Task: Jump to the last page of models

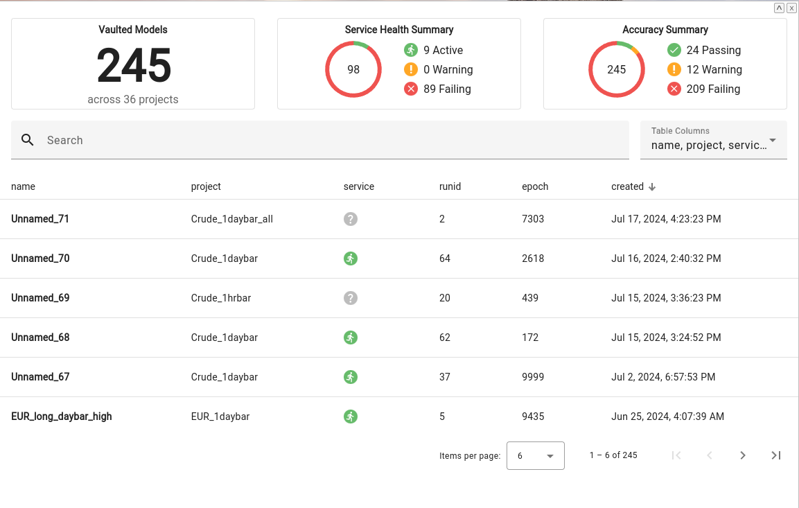Action: [776, 455]
